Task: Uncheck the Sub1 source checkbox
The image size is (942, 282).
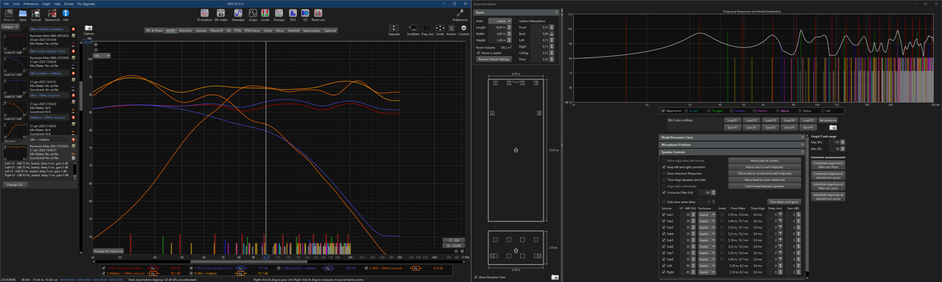Action: [663, 214]
